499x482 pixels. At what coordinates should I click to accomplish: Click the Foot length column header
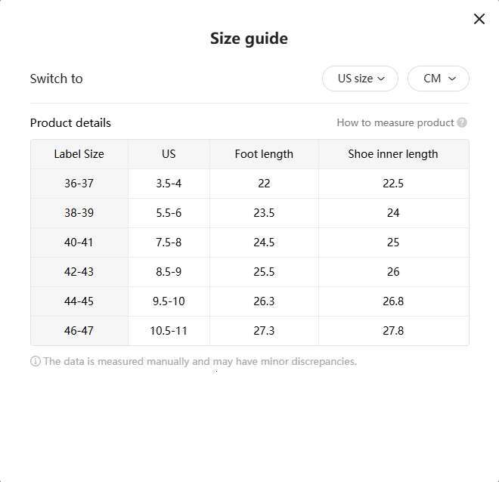point(264,154)
